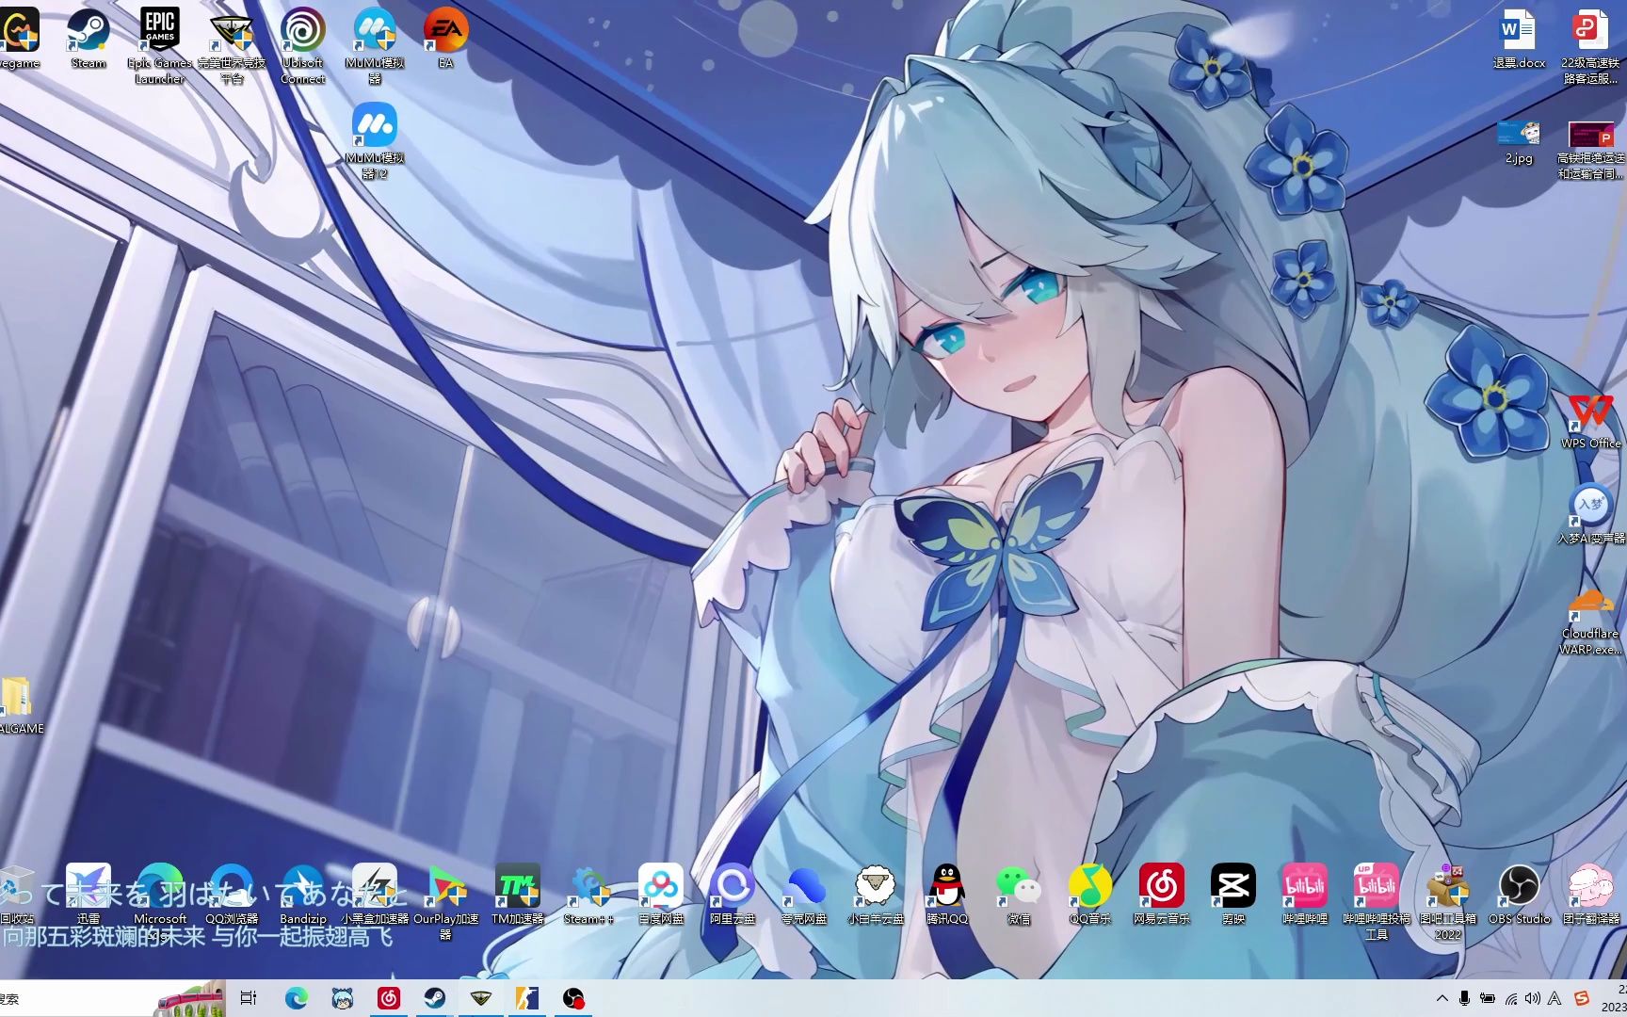Open the Steam++ shortcut
This screenshot has width=1627, height=1017.
click(x=589, y=893)
